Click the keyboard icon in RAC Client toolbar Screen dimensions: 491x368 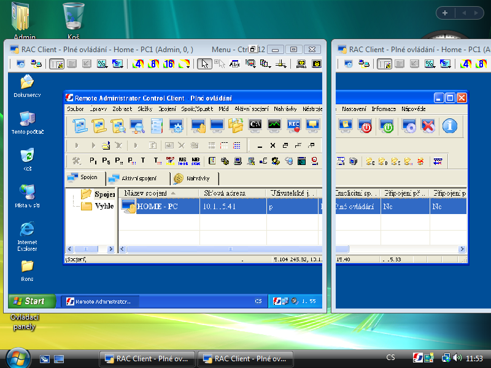coord(301,64)
